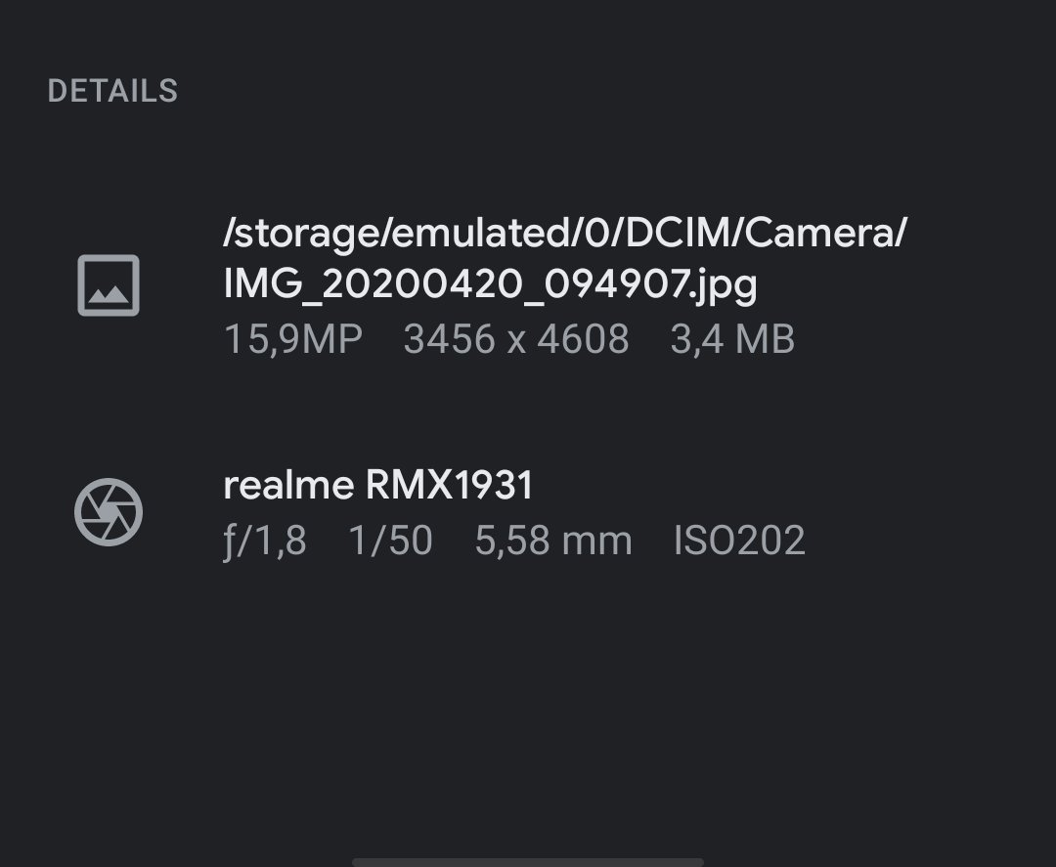Screen dimensions: 1056x867
Task: Tap the camera aperture shutter icon
Action: (109, 512)
